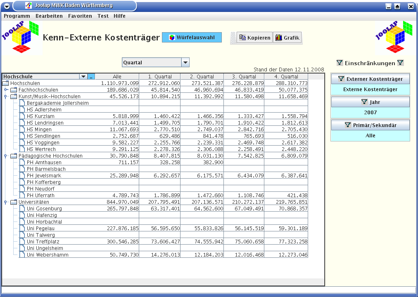Image resolution: width=418 pixels, height=297 pixels.
Task: Click the Würfelauswahl cube button
Action: (x=192, y=38)
